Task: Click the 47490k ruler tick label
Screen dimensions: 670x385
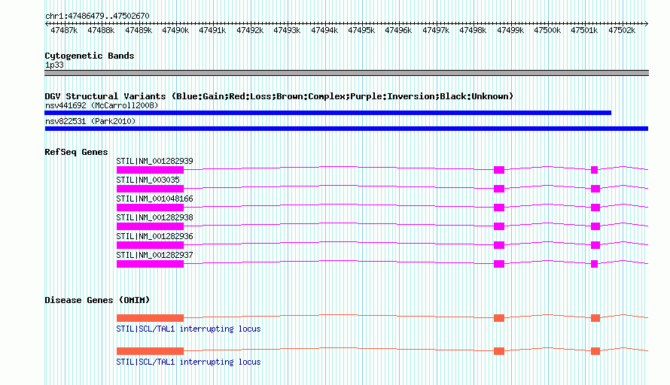Action: click(175, 30)
